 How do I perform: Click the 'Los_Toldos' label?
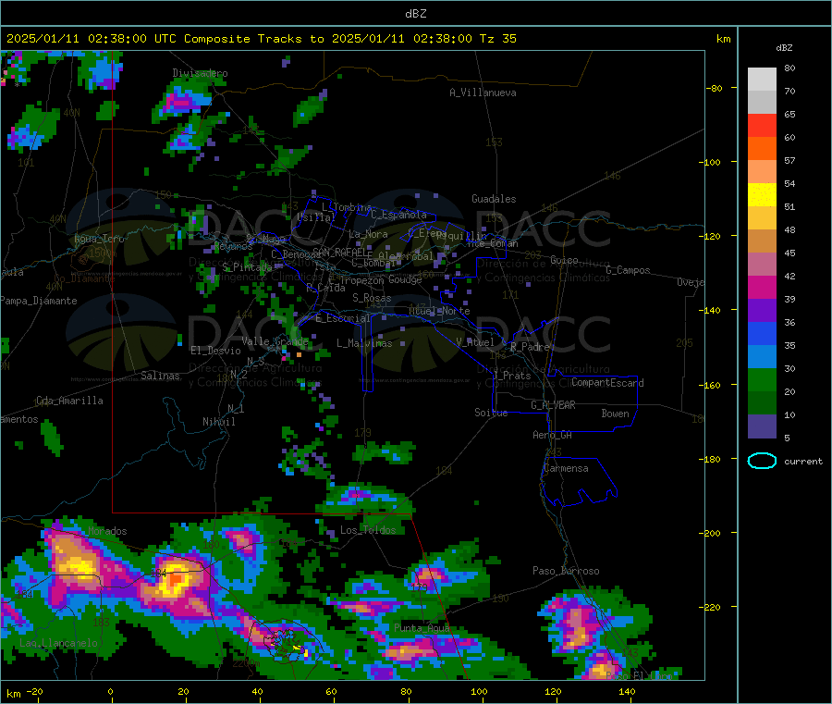[368, 530]
